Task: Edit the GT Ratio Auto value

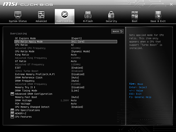Action: pyautogui.click(x=74, y=61)
